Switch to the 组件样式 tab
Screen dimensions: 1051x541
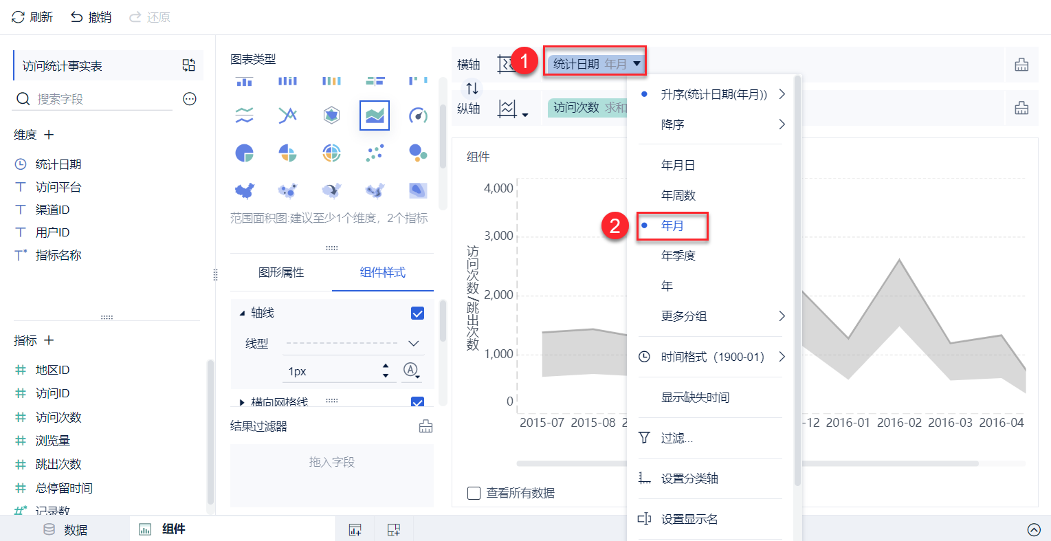[x=383, y=273]
